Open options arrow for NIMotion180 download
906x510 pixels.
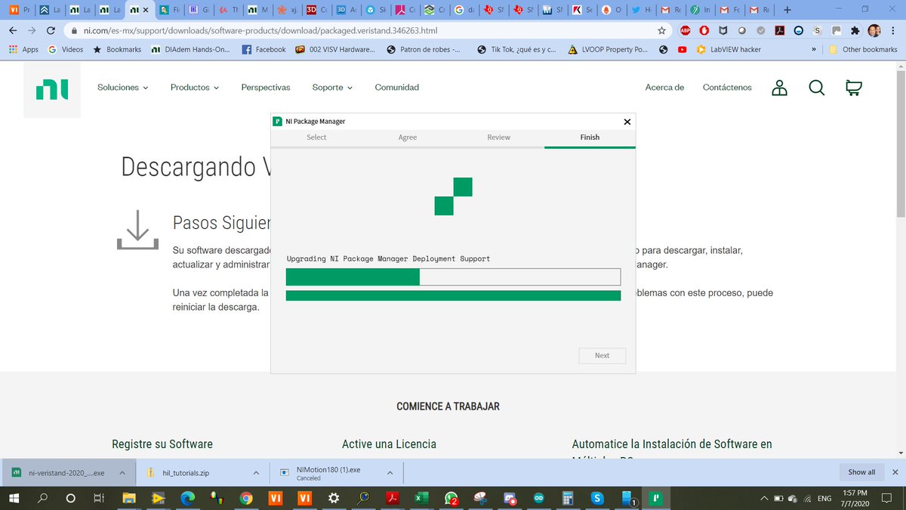(390, 473)
